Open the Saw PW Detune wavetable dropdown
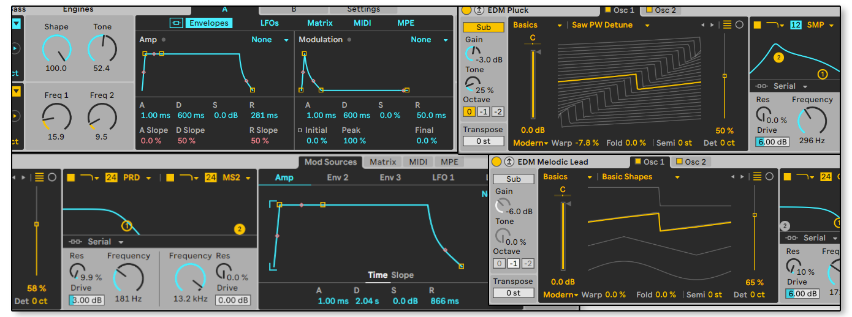 click(x=647, y=26)
